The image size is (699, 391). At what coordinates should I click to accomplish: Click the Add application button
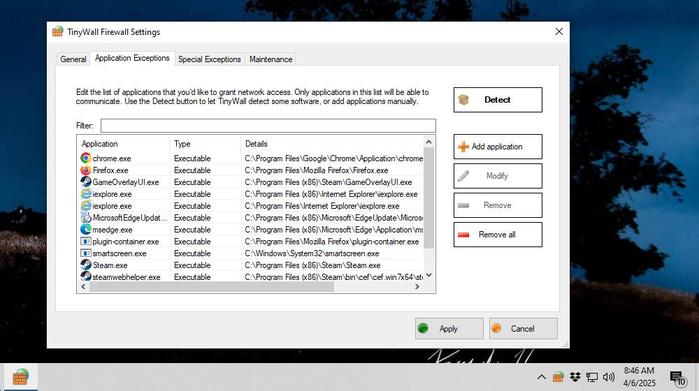tap(498, 147)
